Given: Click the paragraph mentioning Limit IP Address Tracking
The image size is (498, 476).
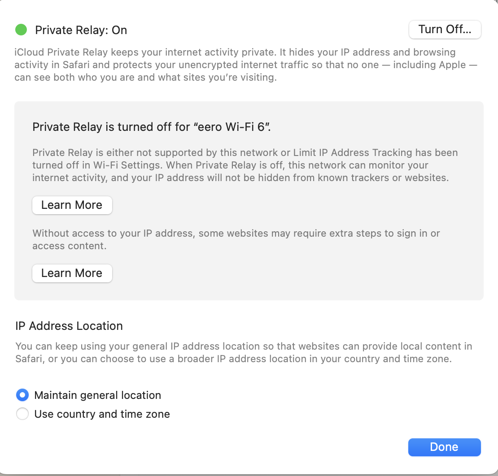Looking at the screenshot, I should point(245,165).
